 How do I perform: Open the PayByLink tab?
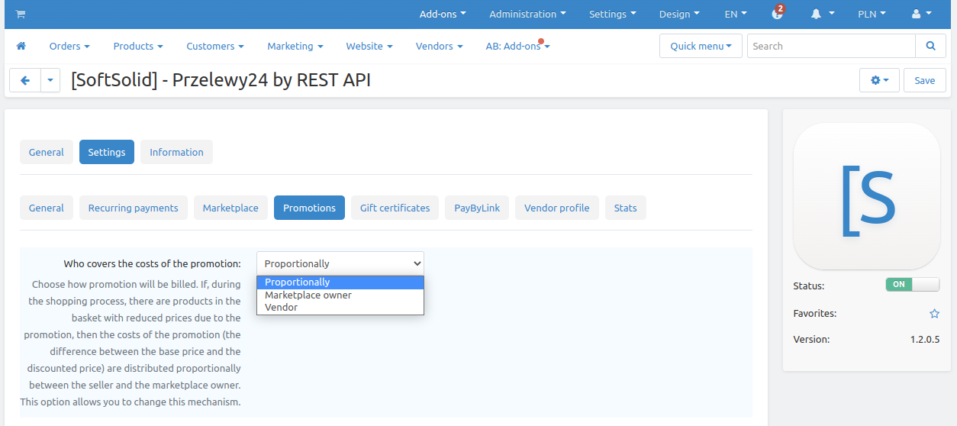tap(477, 208)
